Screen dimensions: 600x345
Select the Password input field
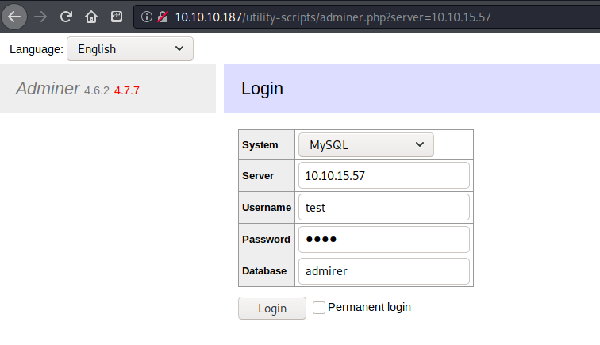click(383, 240)
